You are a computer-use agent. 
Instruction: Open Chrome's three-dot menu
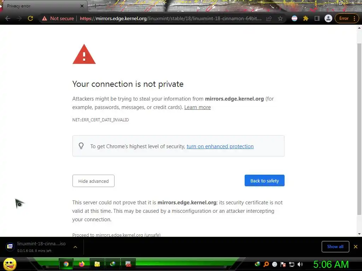click(354, 18)
